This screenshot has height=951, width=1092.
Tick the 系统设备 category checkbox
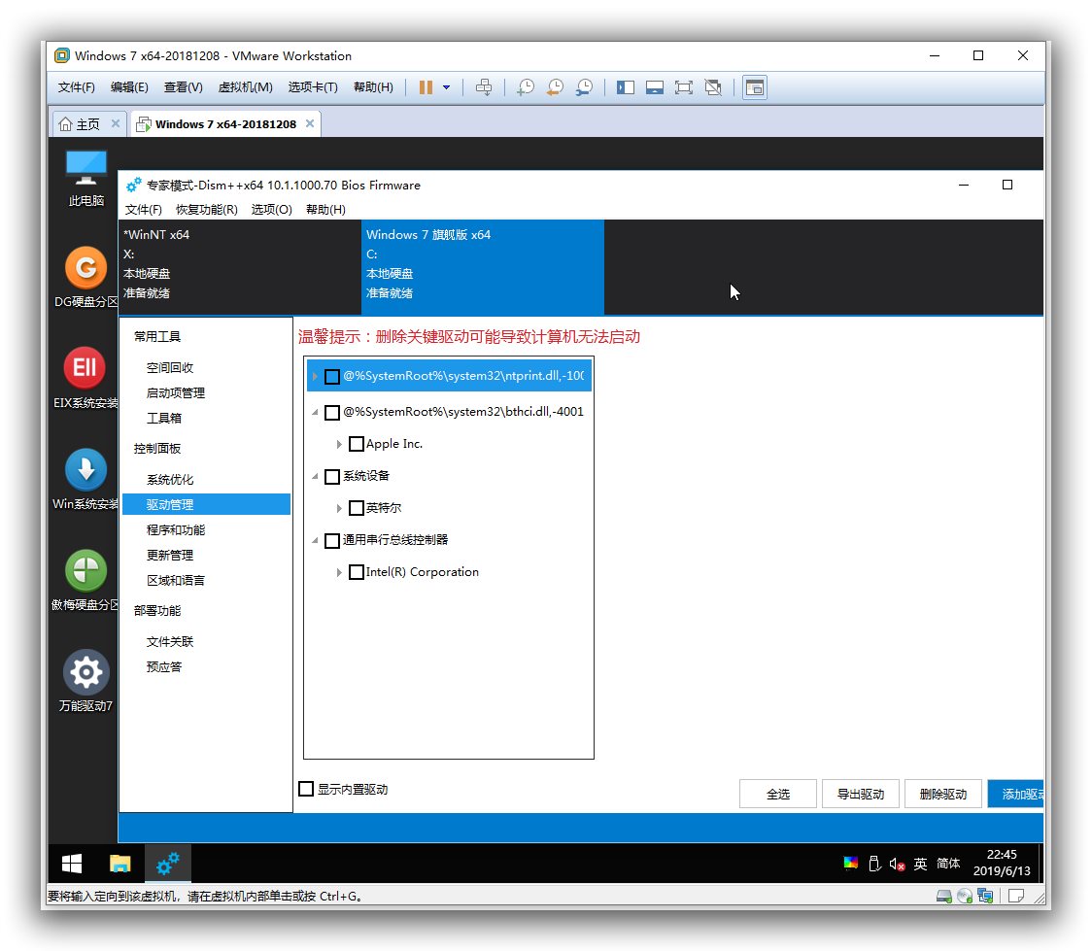point(332,477)
